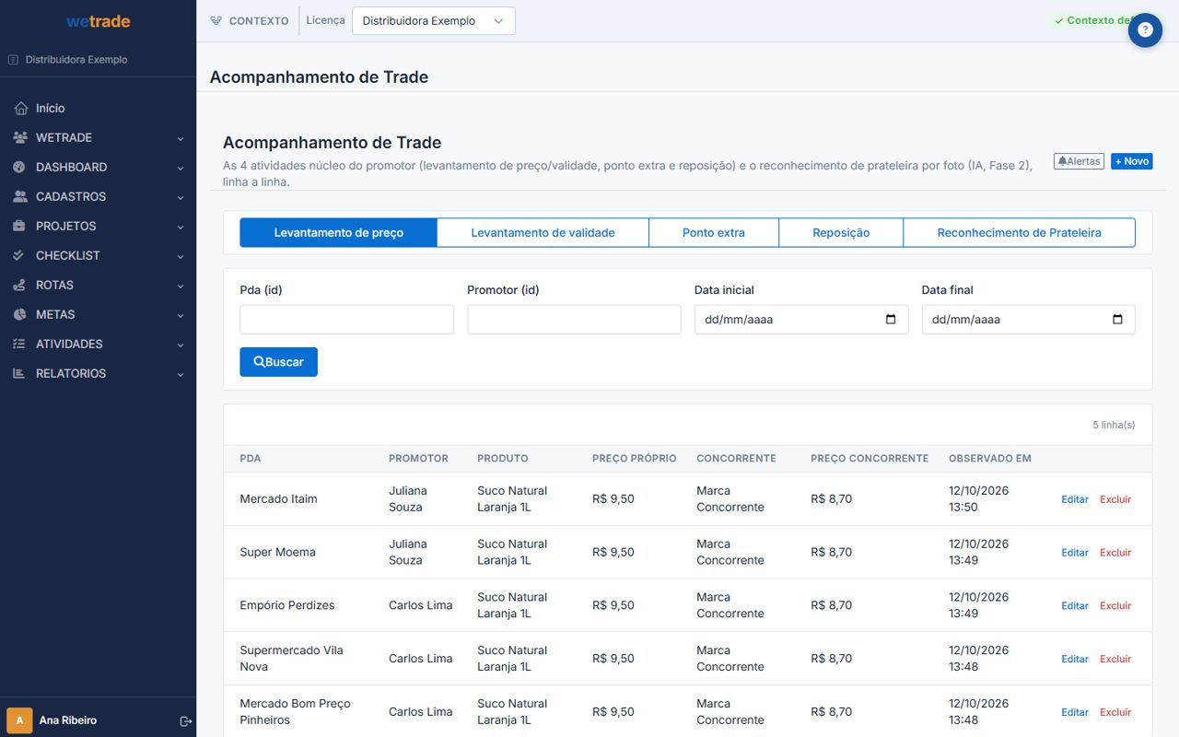Switch to the Ponto extra tab

714,233
